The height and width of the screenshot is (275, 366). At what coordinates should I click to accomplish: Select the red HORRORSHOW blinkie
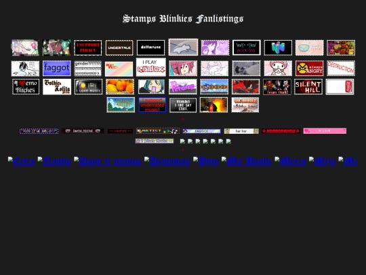[x=281, y=131]
